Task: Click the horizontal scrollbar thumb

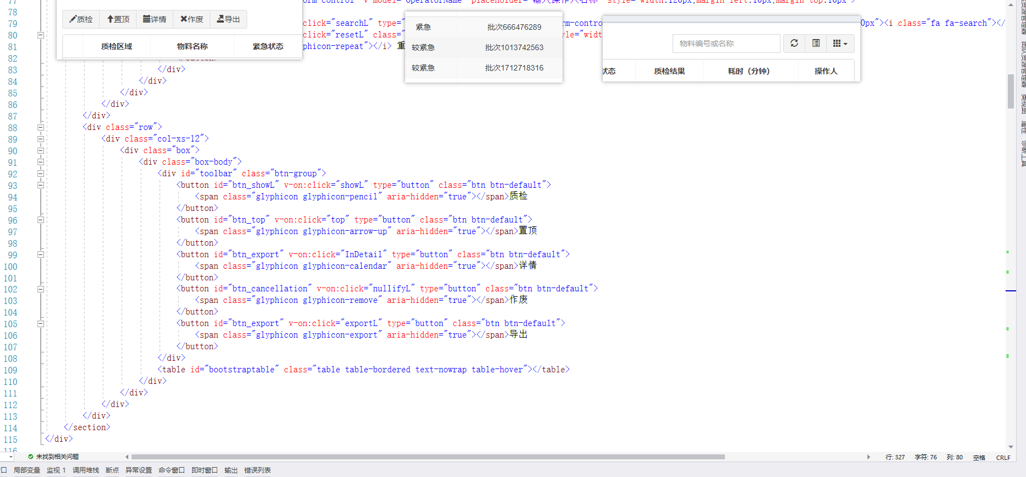Action: [428, 457]
